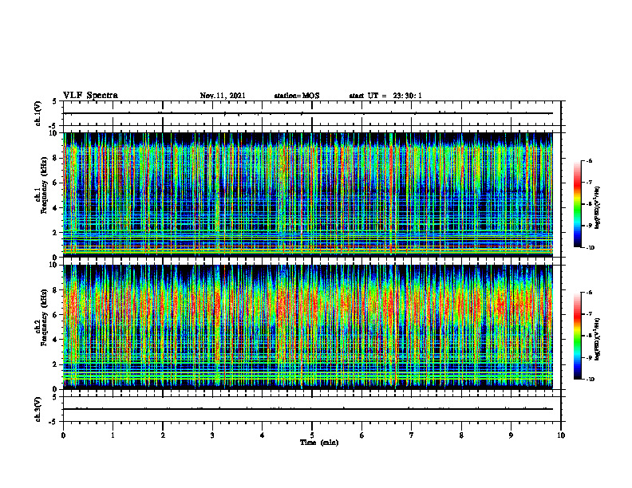
Task: Click the "-7" label on ch.2 color scale
Action: pos(589,314)
